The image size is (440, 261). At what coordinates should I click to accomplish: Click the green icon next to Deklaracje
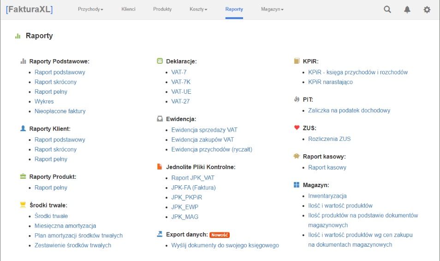(160, 61)
